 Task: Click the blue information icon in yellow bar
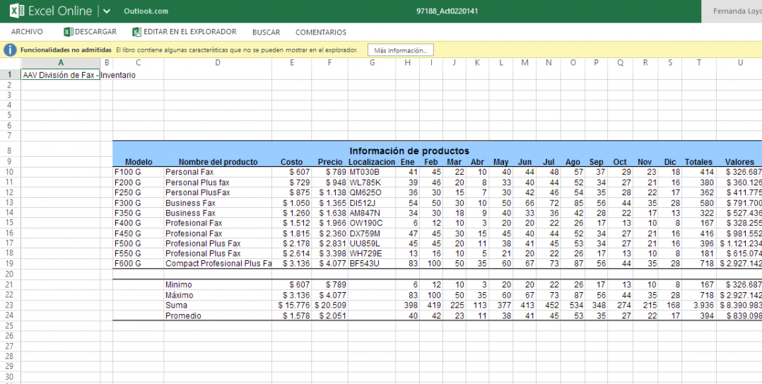pos(10,50)
